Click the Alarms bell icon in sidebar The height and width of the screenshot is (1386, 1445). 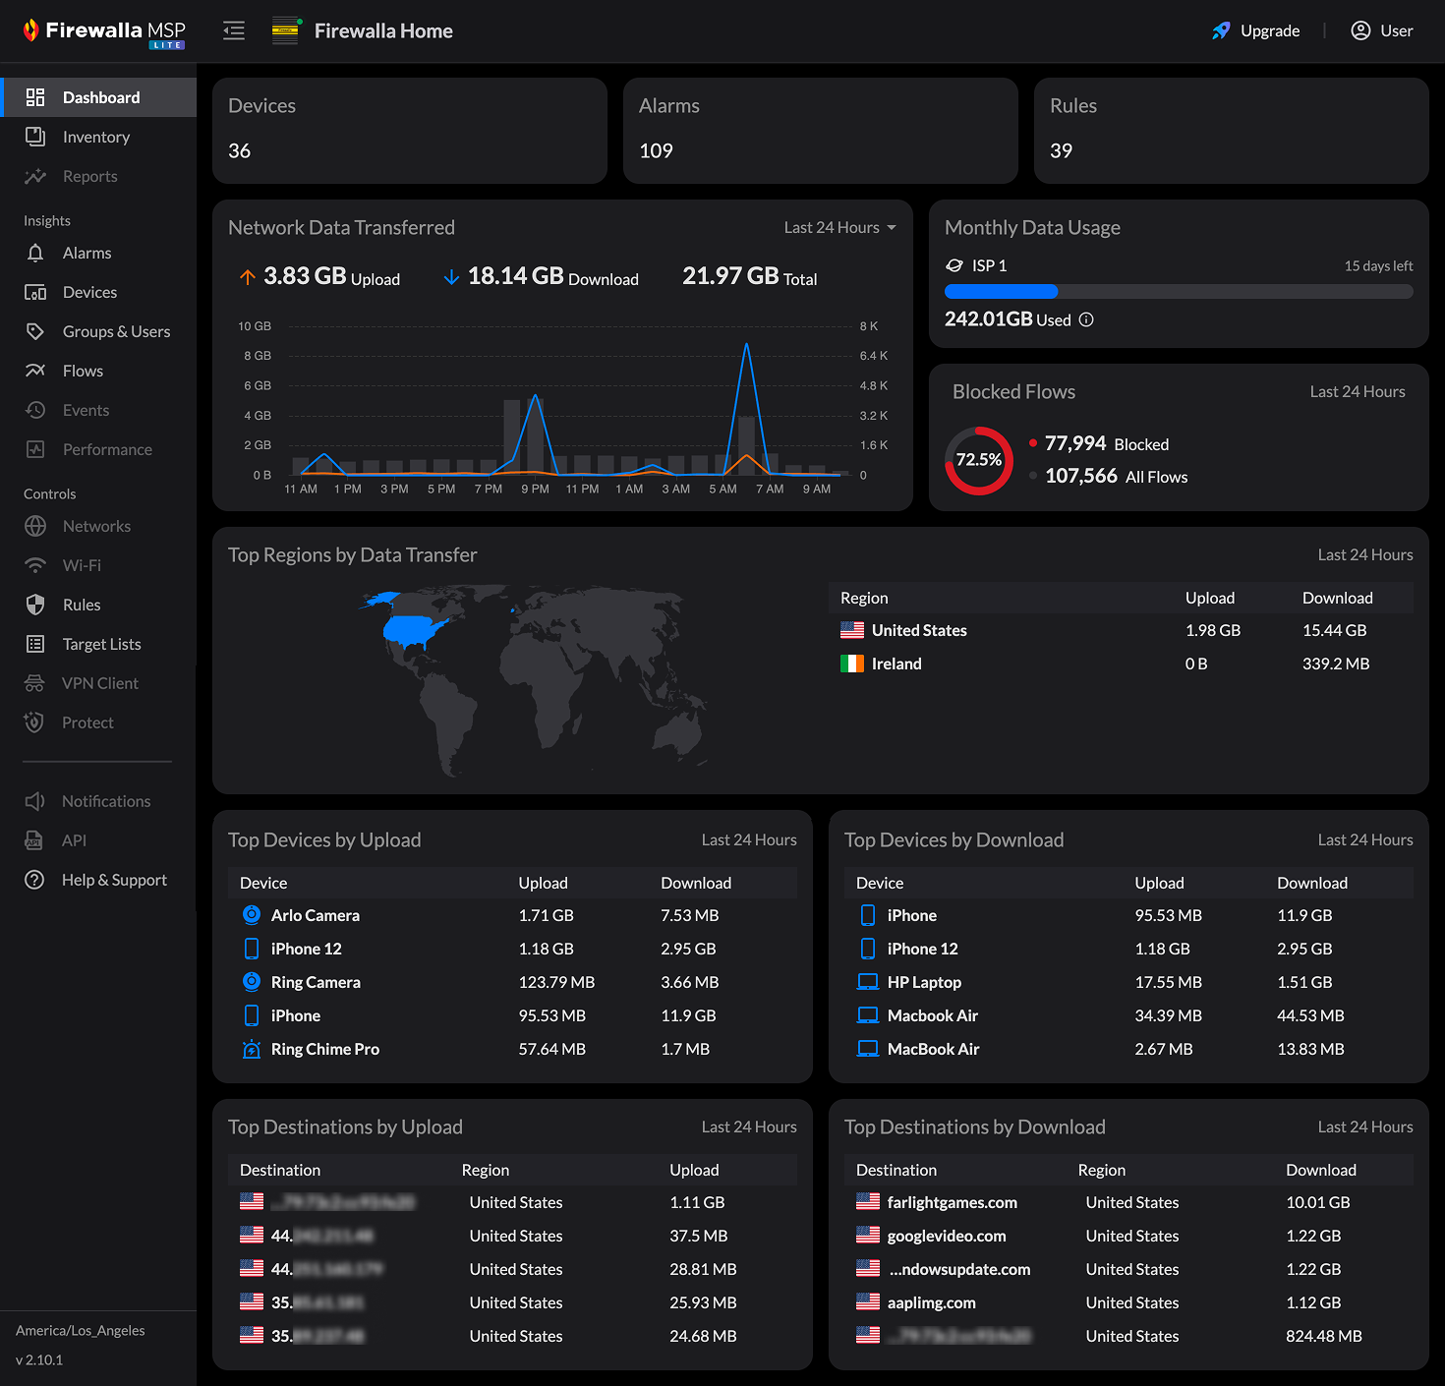click(35, 253)
